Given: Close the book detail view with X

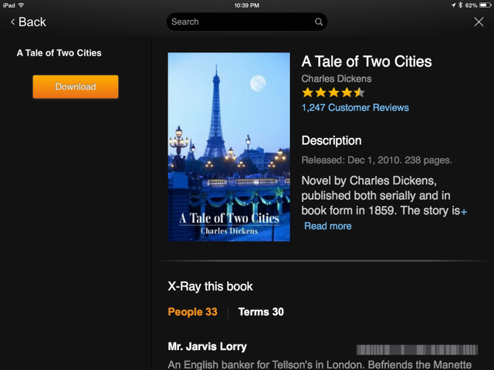Looking at the screenshot, I should (x=479, y=22).
